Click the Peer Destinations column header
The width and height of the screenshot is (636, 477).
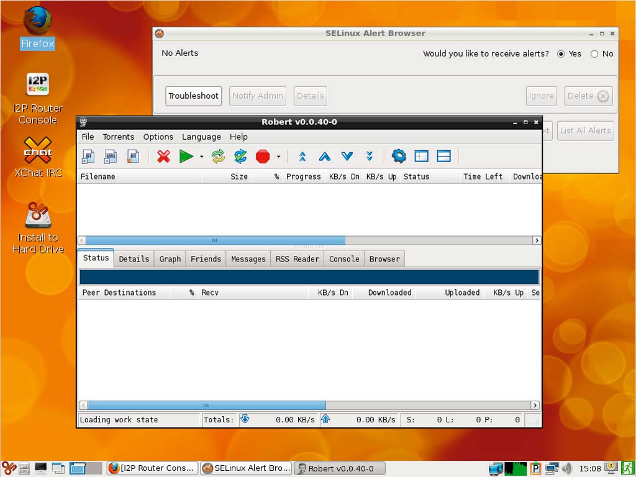pyautogui.click(x=124, y=293)
